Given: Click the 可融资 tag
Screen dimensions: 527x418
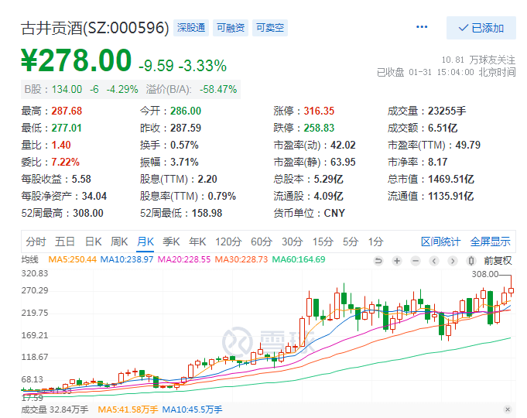Looking at the screenshot, I should (230, 28).
